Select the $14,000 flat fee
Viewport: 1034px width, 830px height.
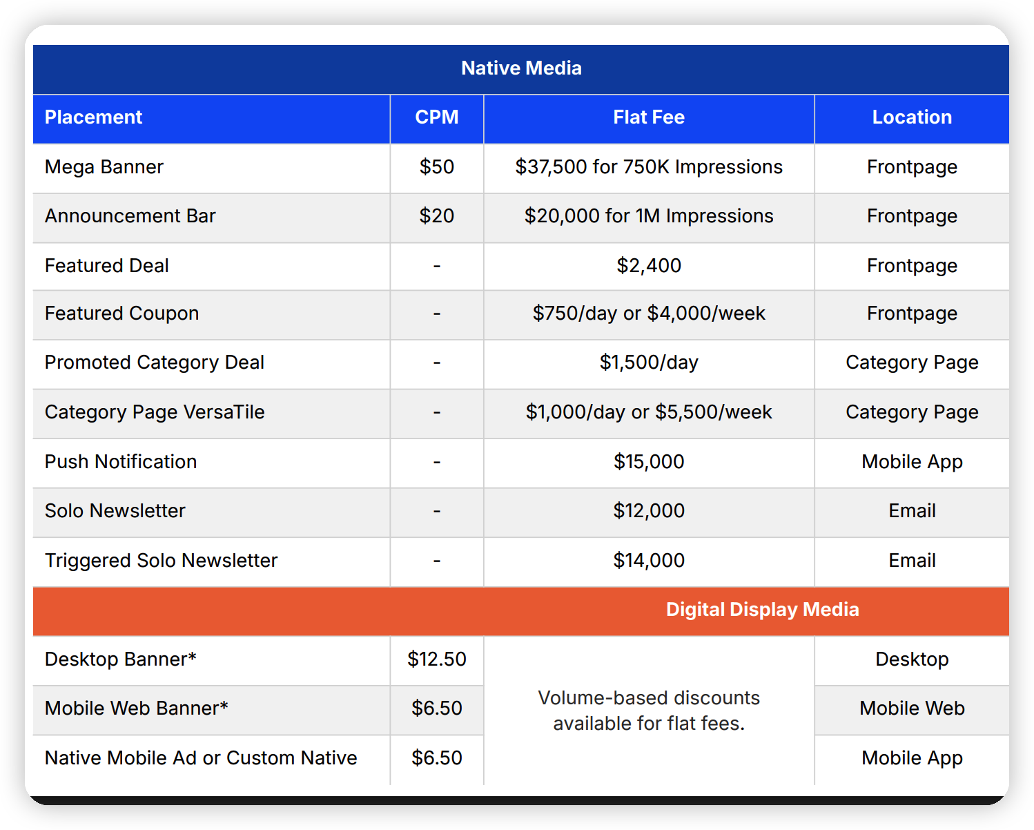(649, 561)
